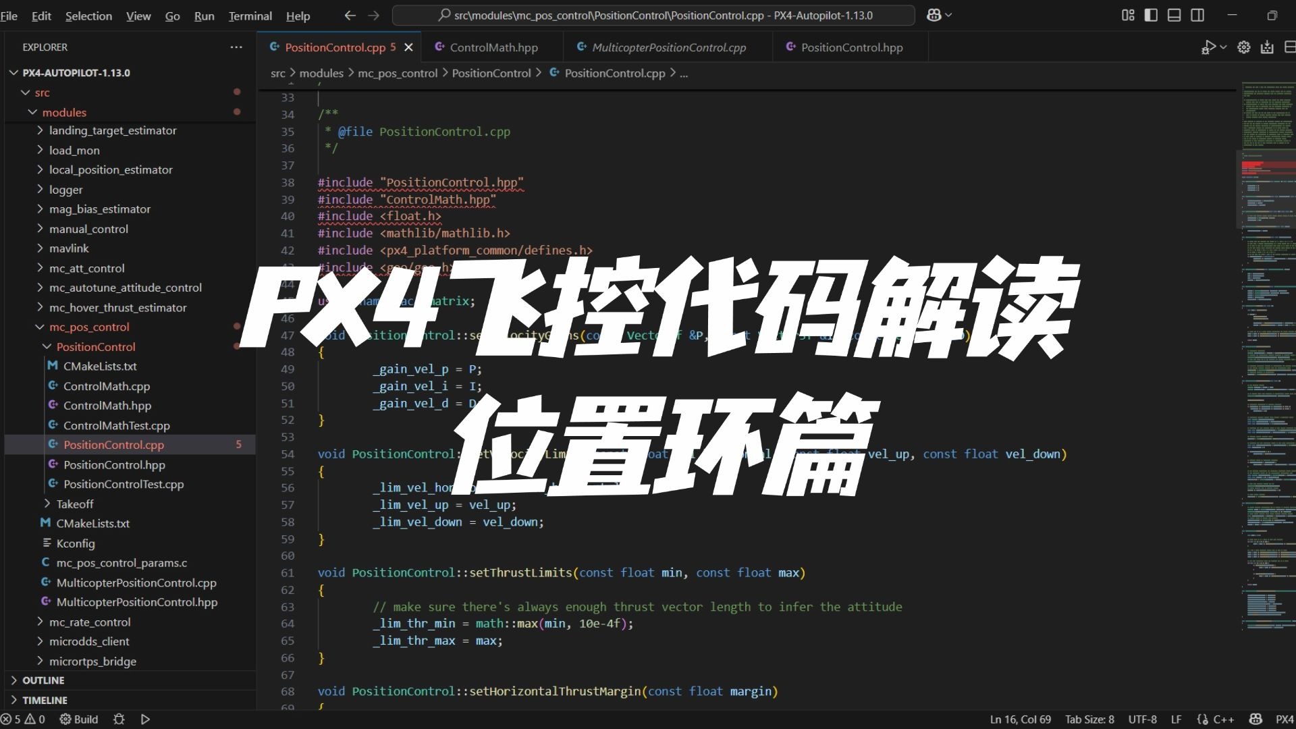The width and height of the screenshot is (1296, 729).
Task: Change UTF-8 encoding in status bar
Action: click(1142, 720)
